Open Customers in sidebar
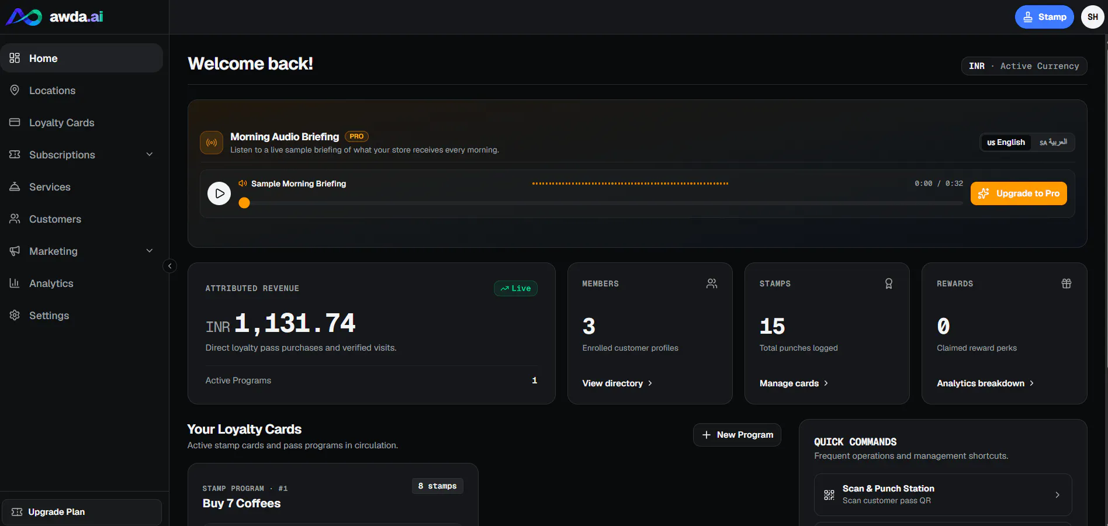This screenshot has height=526, width=1108. point(82,219)
